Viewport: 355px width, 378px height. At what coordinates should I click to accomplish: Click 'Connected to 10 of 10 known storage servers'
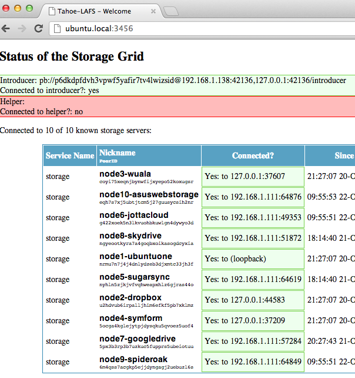tap(76, 131)
